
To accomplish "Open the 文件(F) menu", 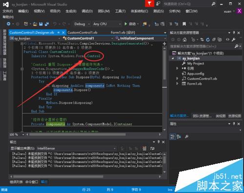I will pos(8,11).
